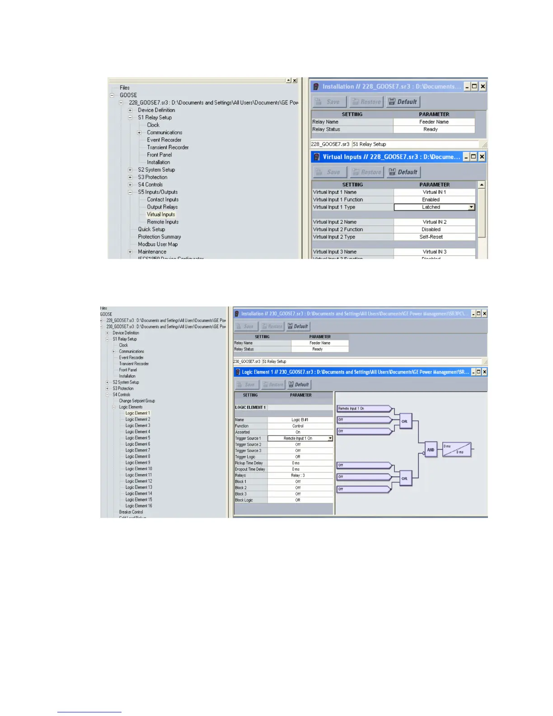The height and width of the screenshot is (716, 553).
Task: Click Relay Status Ready in Installation // 230_GOOSE7 window
Action: tap(320, 349)
